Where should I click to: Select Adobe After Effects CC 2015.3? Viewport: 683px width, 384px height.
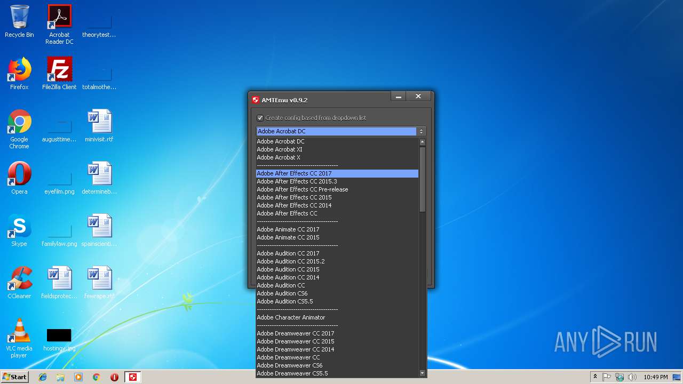pos(337,181)
